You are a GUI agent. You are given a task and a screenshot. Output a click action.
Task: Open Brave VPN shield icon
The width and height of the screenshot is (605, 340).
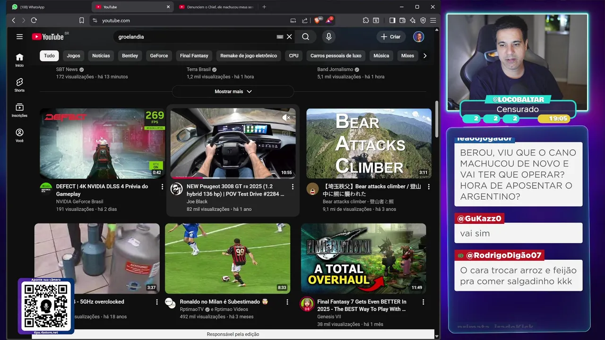click(423, 20)
